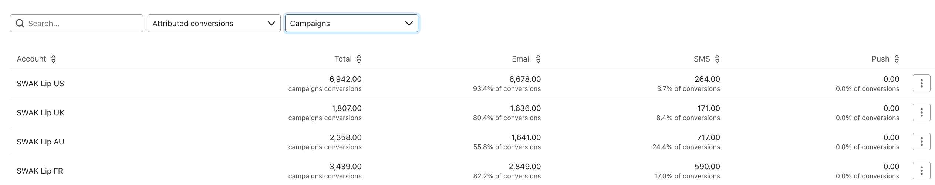
Task: Click the Email column header label
Action: tap(521, 59)
